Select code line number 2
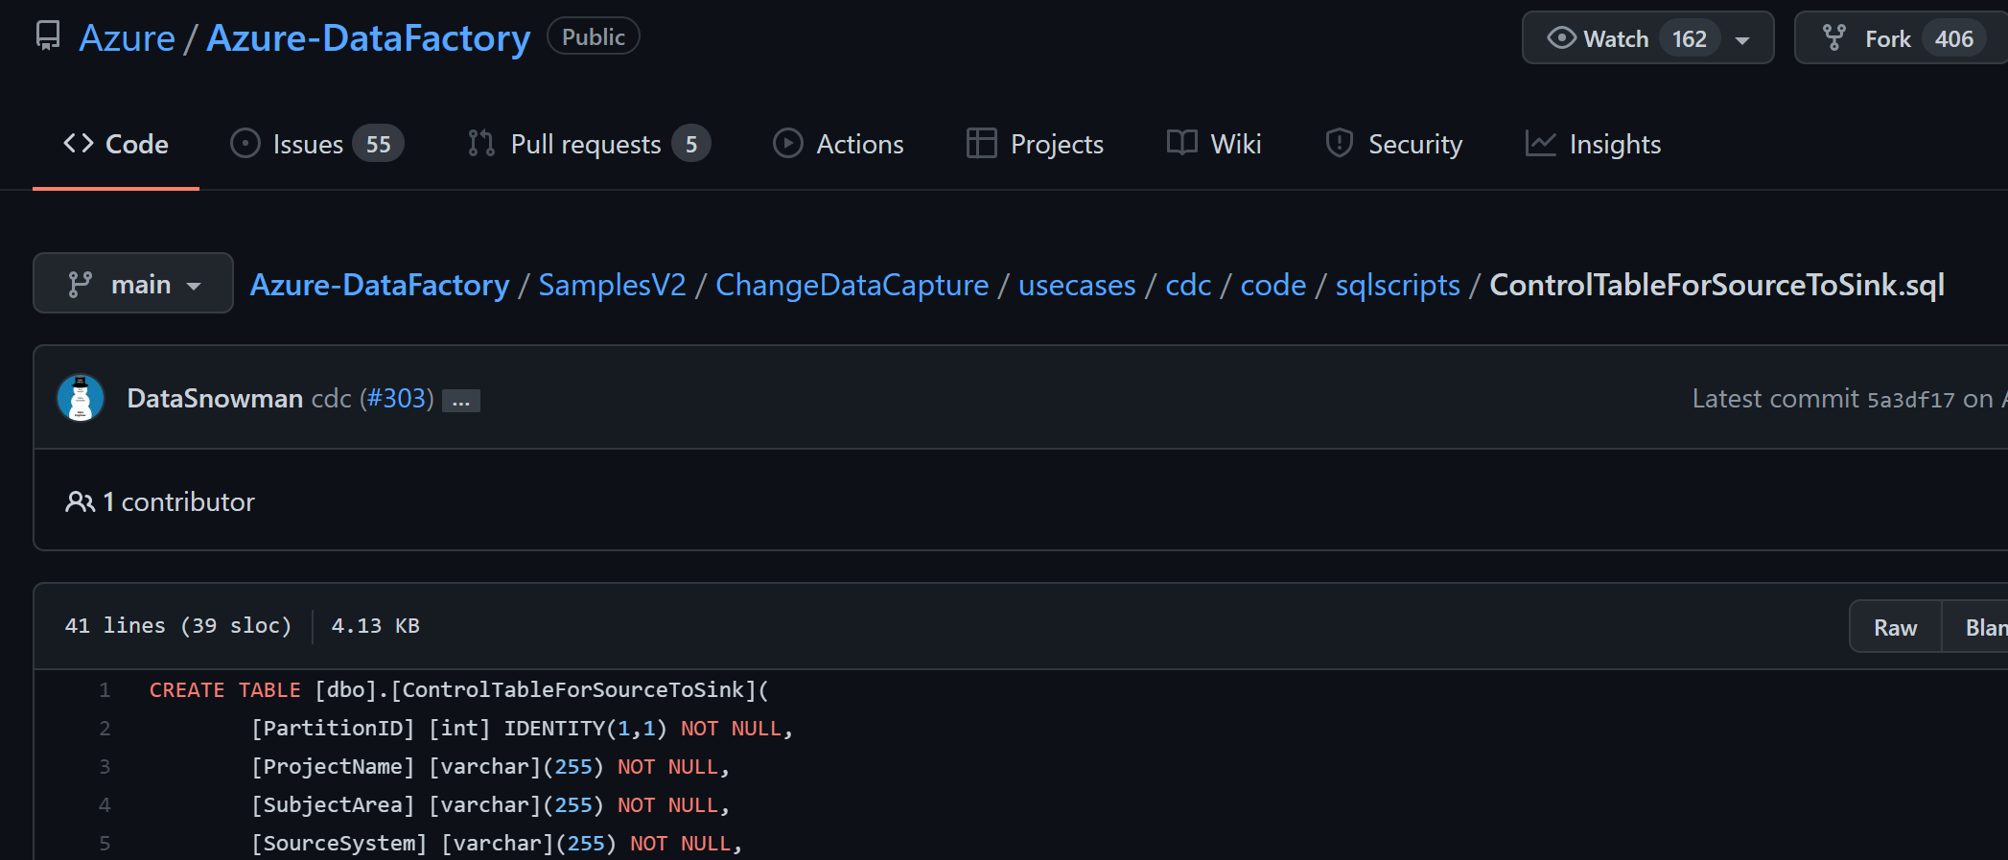 point(105,729)
